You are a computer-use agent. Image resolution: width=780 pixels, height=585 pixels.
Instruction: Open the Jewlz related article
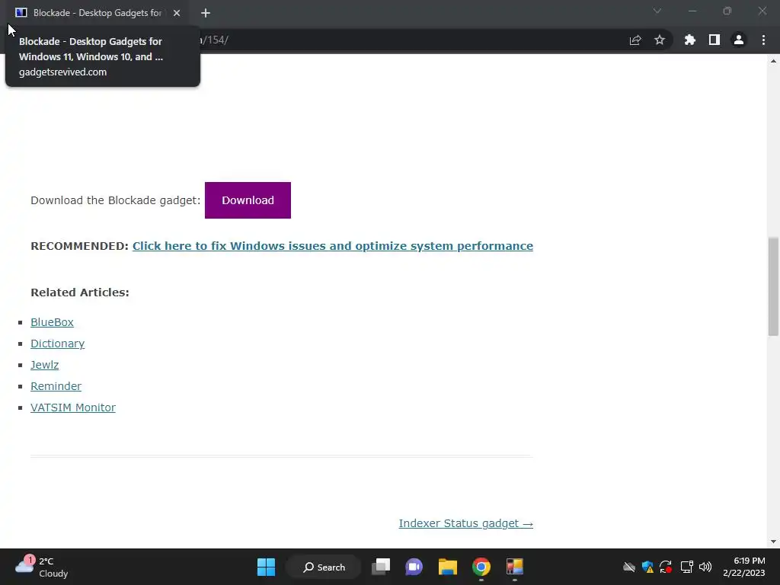[44, 365]
